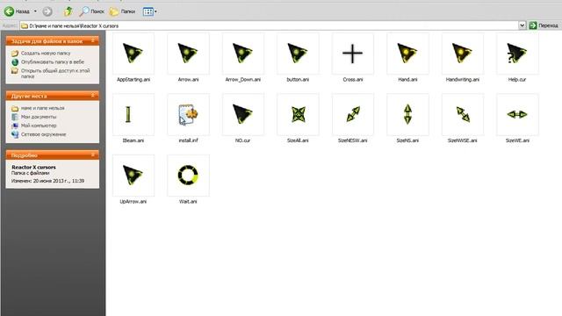Screen dimensions: 562x316
Task: Click the Arrow_Down.ani file name label
Action: tap(243, 80)
